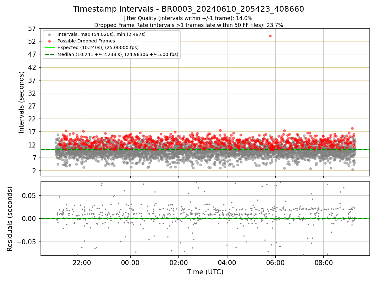The height and width of the screenshot is (283, 377).
Task: Click the 22:00 time tick label
Action: [x=82, y=263]
